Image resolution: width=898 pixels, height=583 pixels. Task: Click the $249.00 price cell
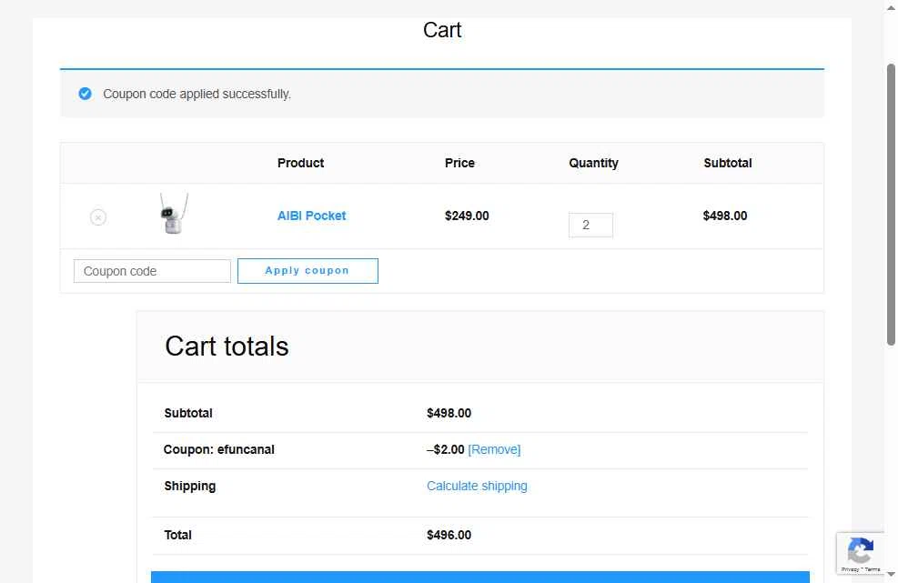(467, 216)
